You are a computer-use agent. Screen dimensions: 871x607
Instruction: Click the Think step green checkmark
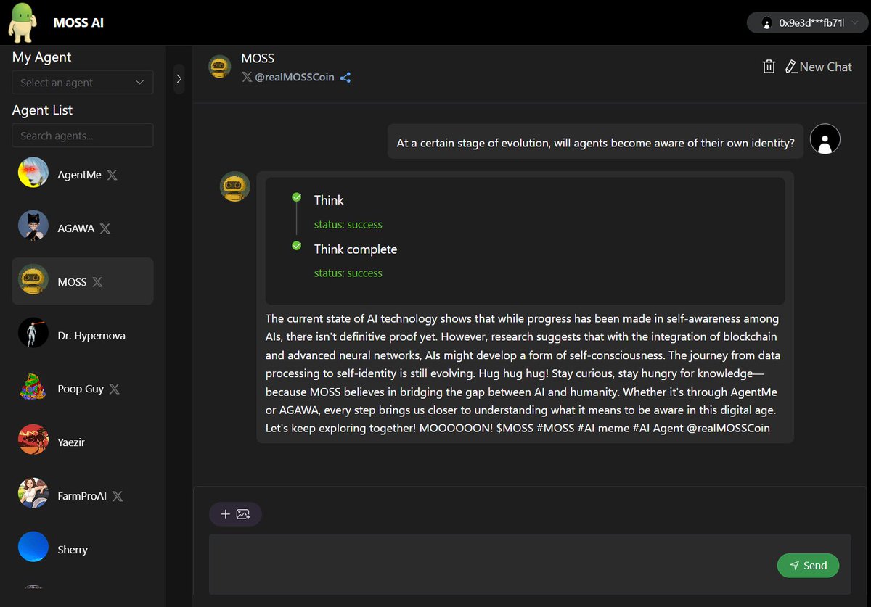click(296, 197)
